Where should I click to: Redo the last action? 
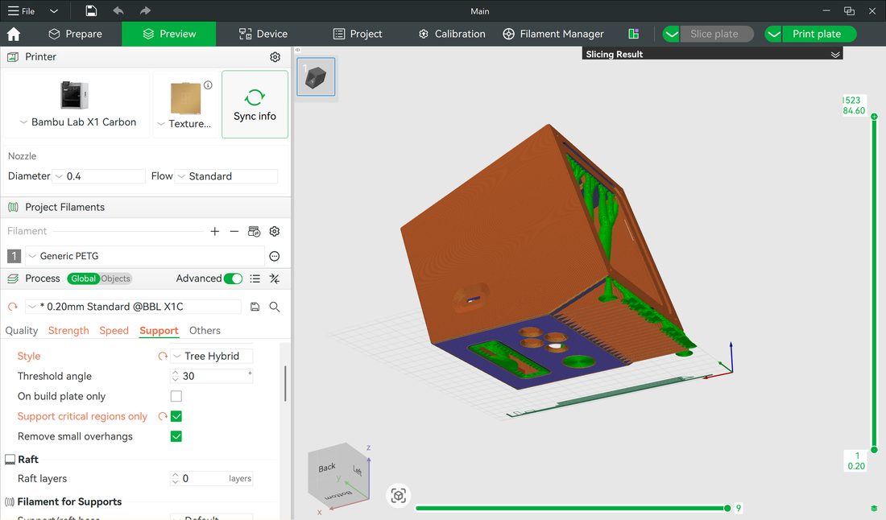pos(145,10)
